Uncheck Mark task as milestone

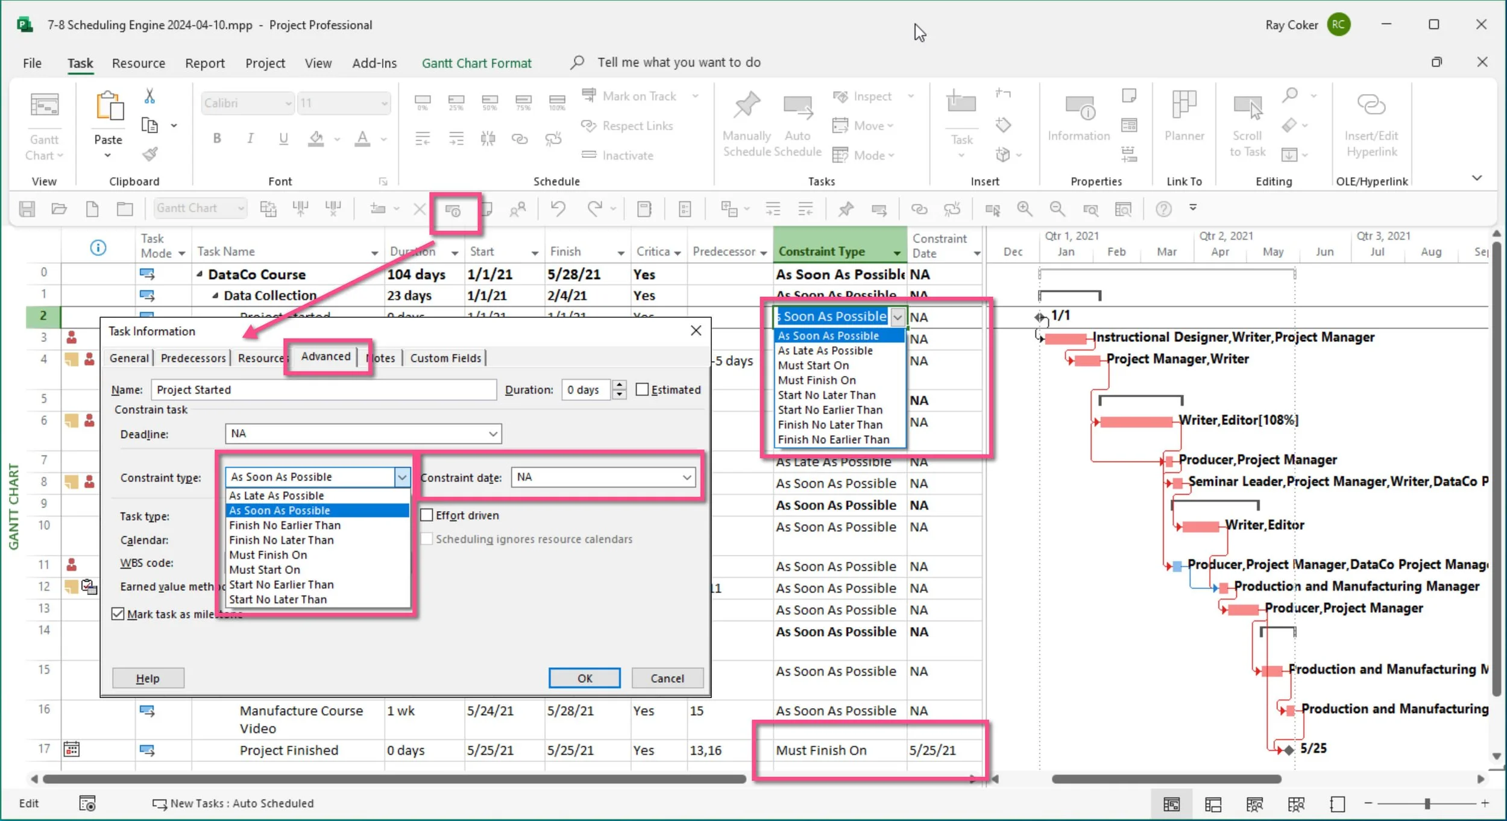point(118,614)
